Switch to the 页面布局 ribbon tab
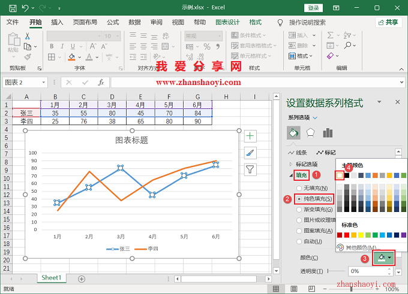 coord(85,22)
